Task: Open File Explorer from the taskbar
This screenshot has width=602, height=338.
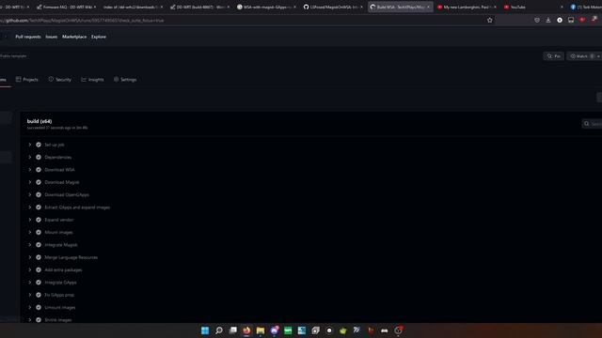Action: click(x=261, y=330)
